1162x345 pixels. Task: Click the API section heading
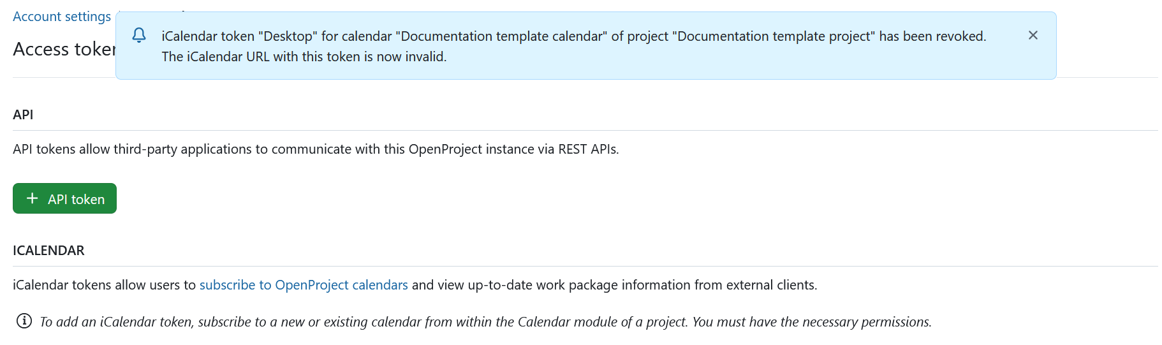(23, 115)
